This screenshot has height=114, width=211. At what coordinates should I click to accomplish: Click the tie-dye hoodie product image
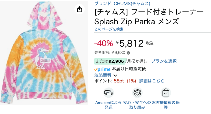pos(44,53)
